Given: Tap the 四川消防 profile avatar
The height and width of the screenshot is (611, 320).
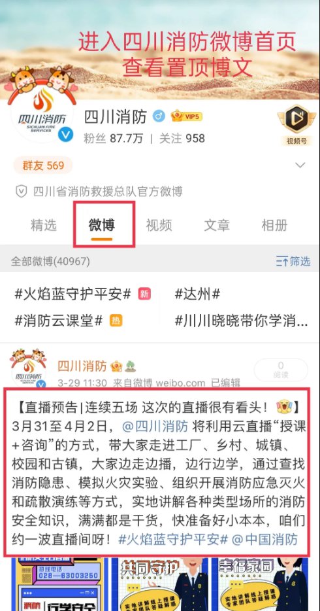Looking at the screenshot, I should click(42, 114).
